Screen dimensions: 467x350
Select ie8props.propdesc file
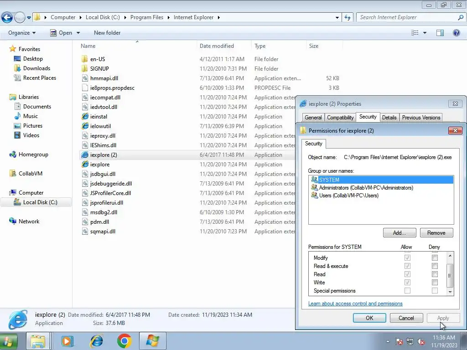coord(112,88)
